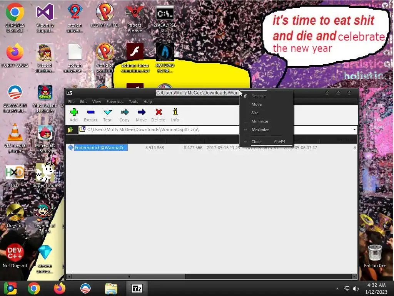
Task: Select Papers, Please desktop icon
Action: tap(135, 18)
